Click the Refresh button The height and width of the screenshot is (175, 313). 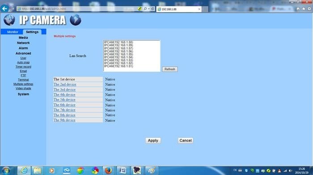point(169,69)
